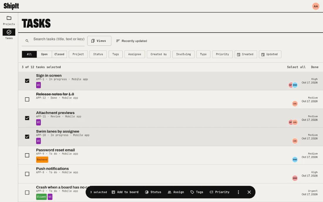Screen dimensions: 323x202
Task: Click the sort icon beside Recently updated
Action: [x=118, y=41]
